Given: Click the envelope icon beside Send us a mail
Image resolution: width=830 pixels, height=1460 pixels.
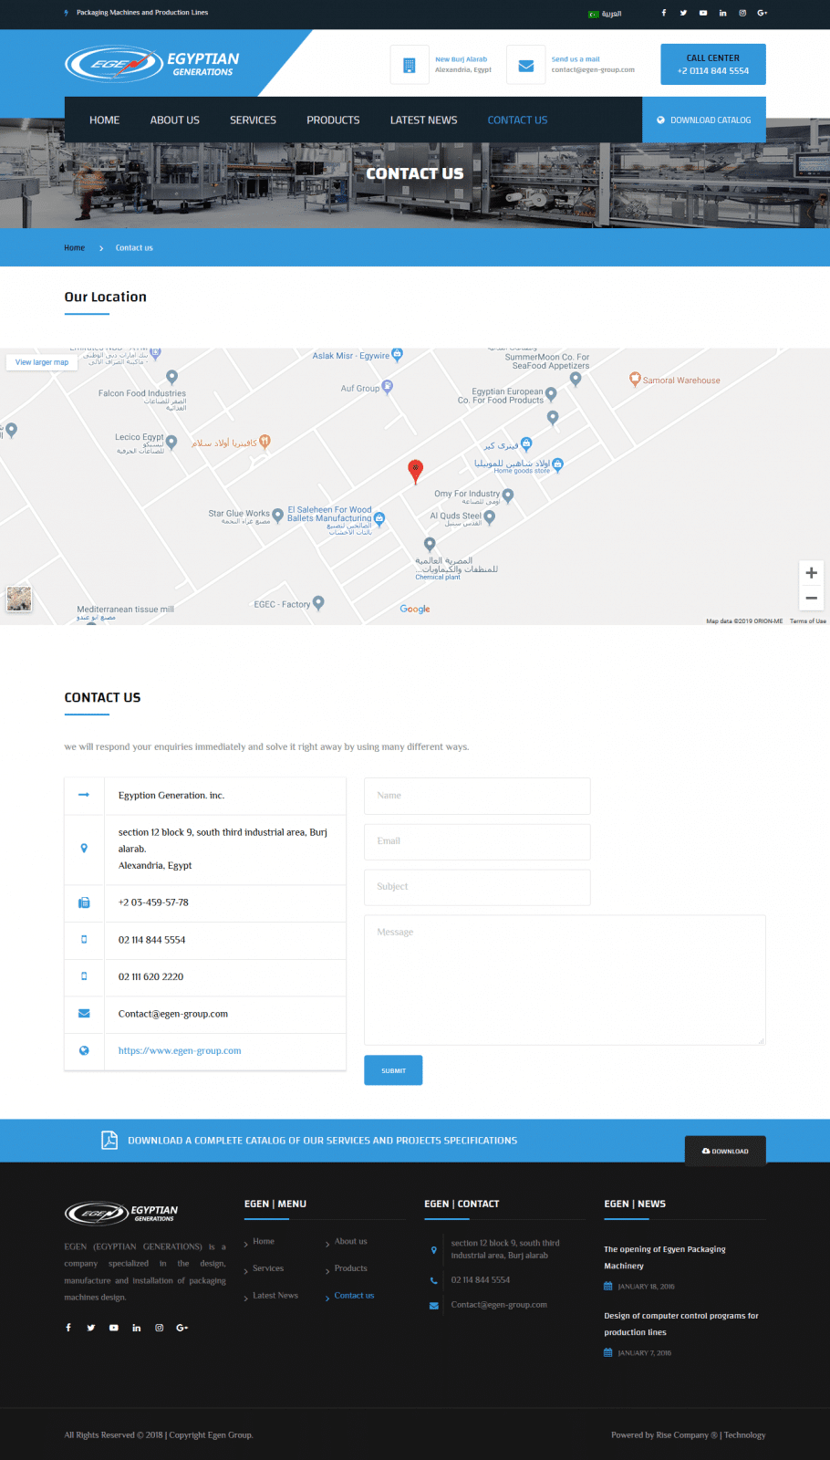Looking at the screenshot, I should click(526, 65).
